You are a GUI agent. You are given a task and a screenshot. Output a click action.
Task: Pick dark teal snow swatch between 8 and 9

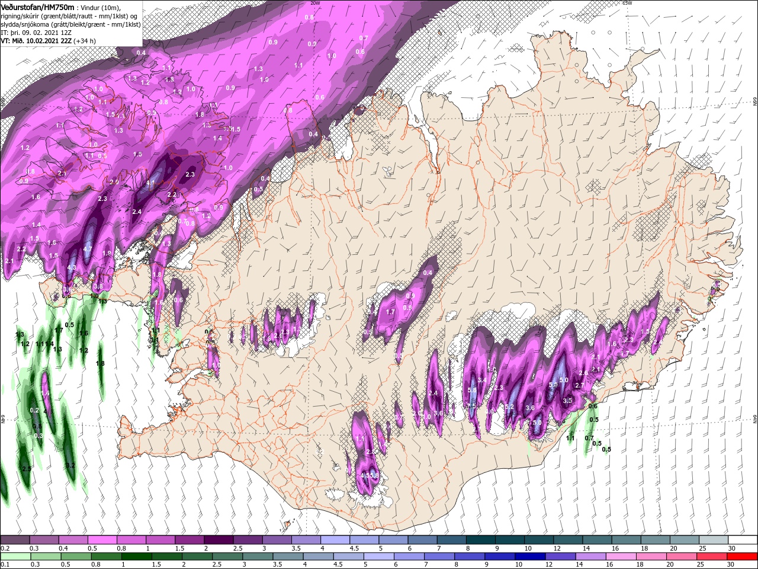click(x=480, y=540)
